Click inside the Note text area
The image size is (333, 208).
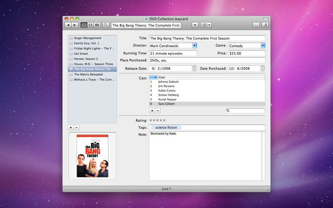[x=205, y=156]
